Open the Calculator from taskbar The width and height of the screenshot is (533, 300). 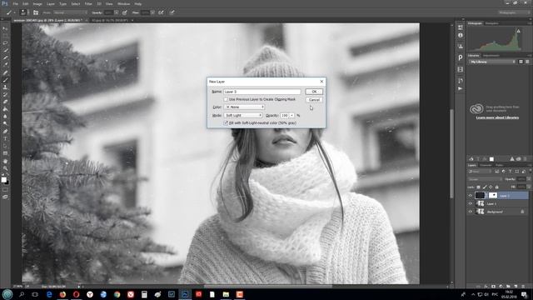pos(144,294)
